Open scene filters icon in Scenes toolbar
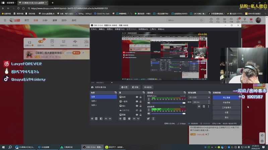Screen dimensions: 268x150 pos(101,119)
